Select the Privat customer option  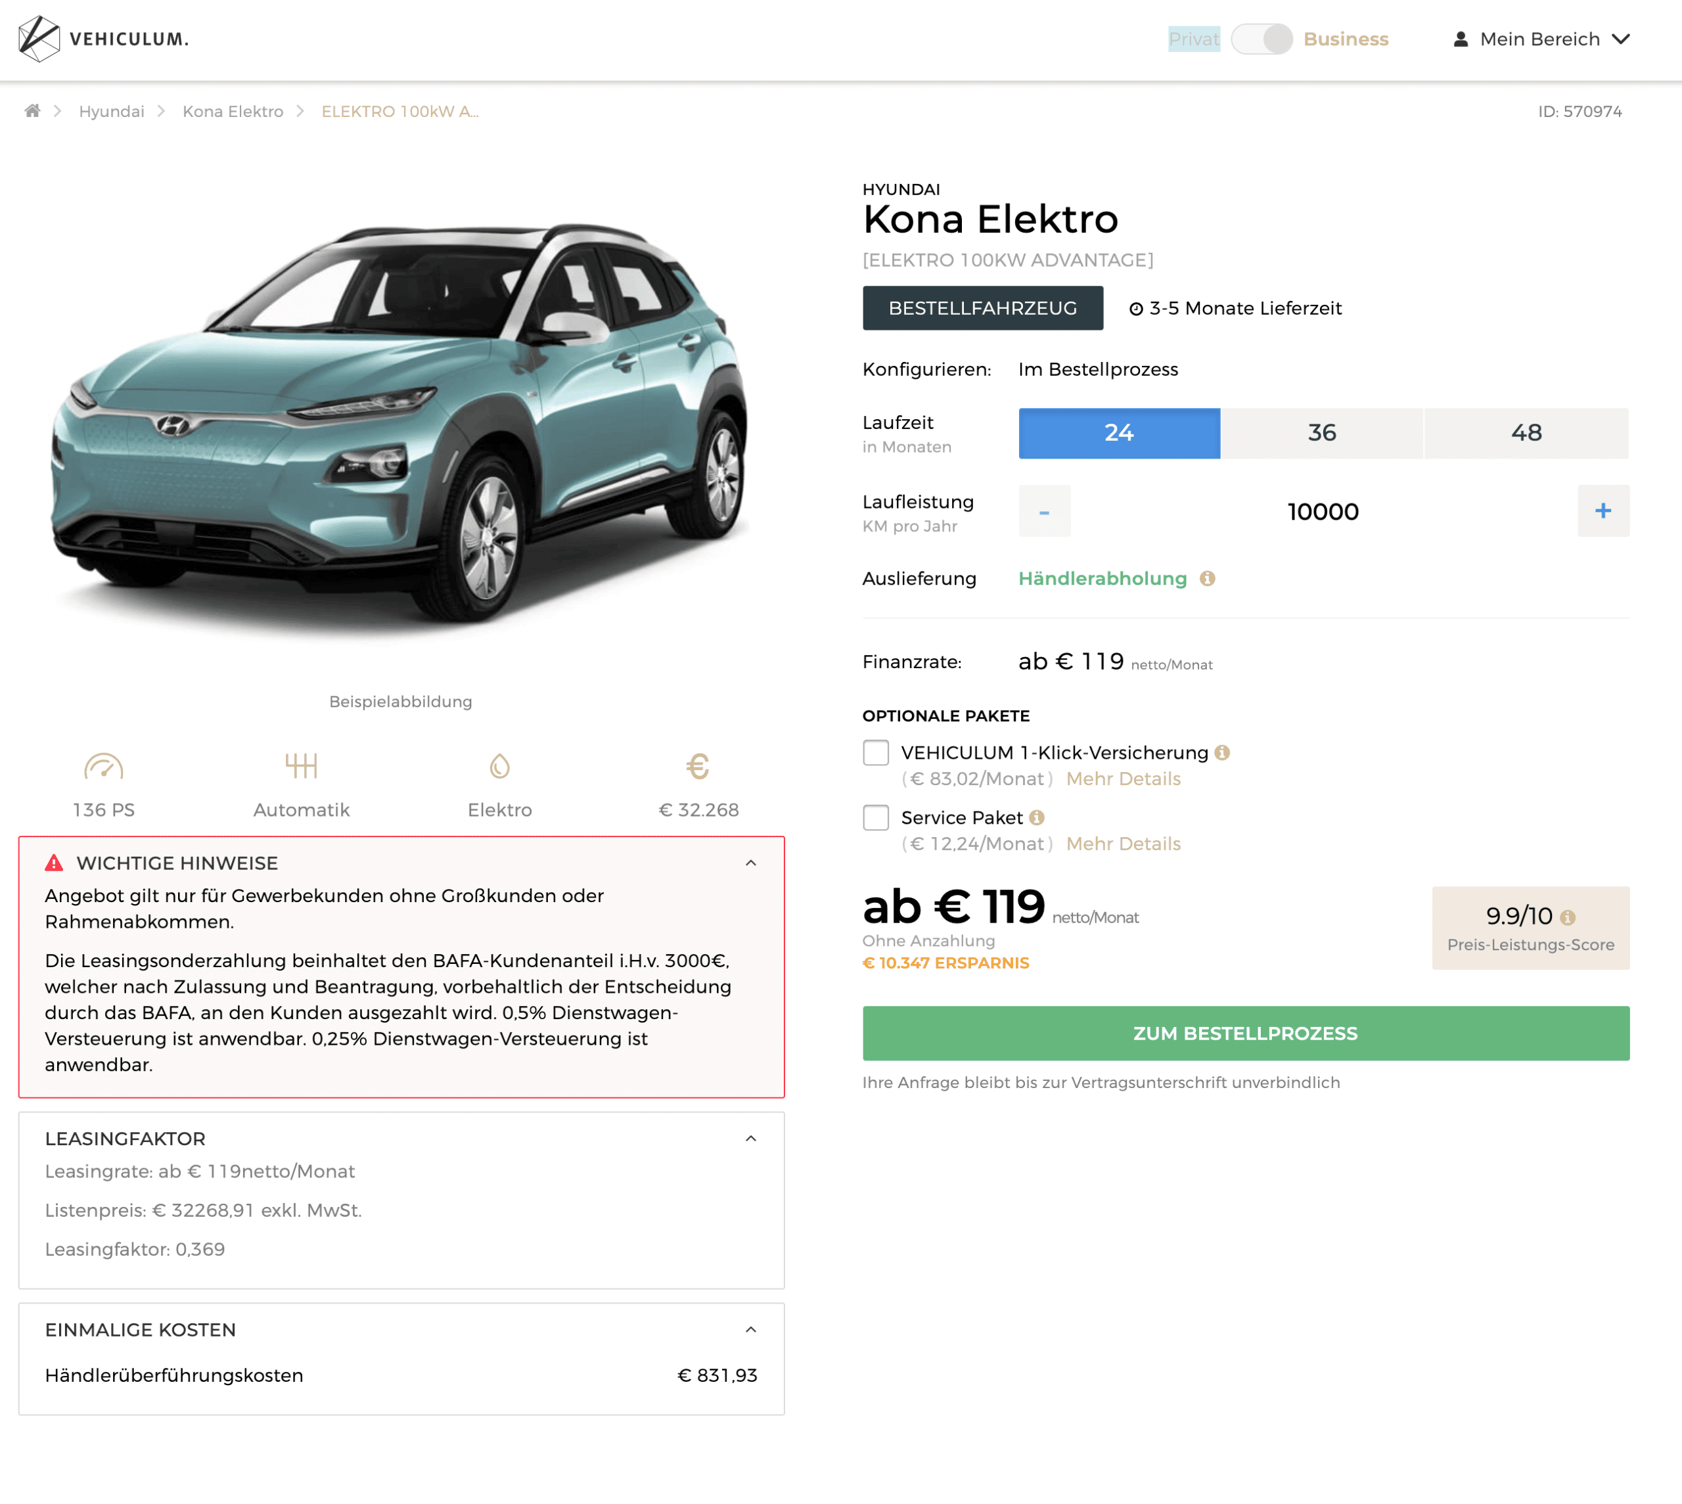[1194, 39]
